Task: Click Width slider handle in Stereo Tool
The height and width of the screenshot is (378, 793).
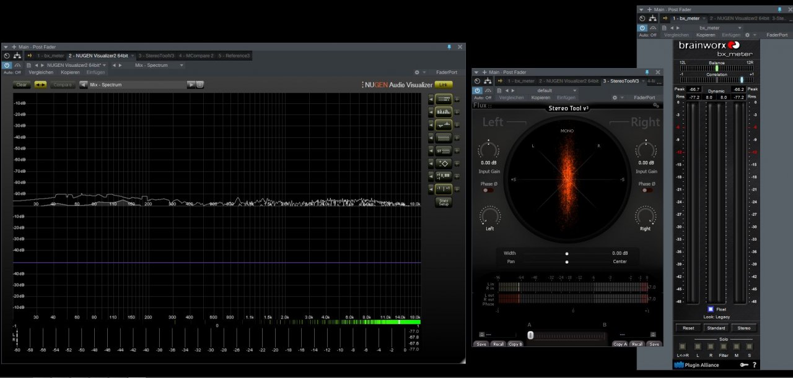Action: [x=566, y=254]
